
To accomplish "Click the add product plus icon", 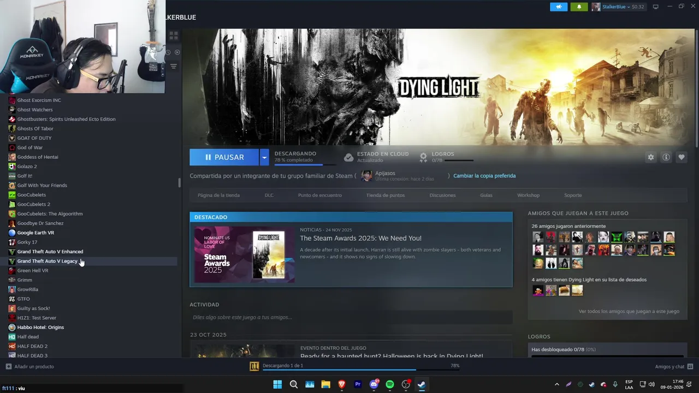I will coord(8,366).
